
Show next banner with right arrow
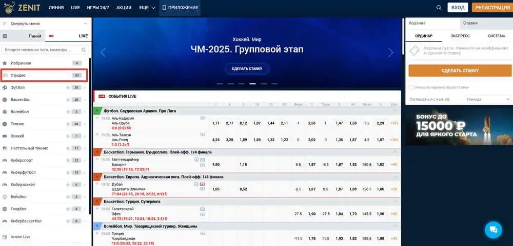[390, 53]
